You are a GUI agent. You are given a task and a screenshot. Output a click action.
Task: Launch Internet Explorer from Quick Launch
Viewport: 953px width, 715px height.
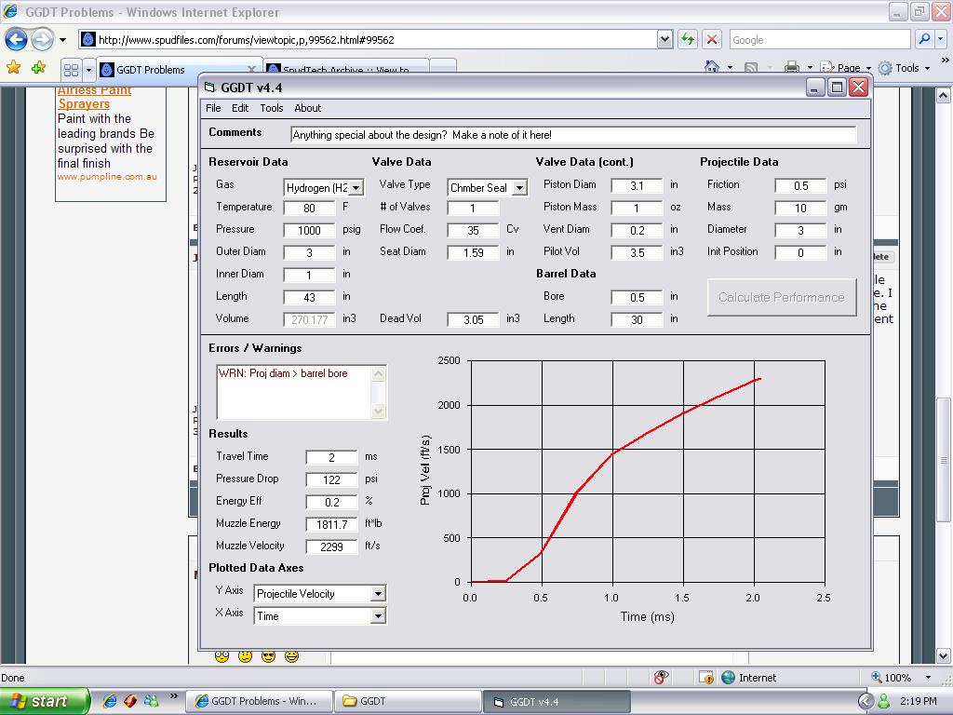[x=110, y=701]
